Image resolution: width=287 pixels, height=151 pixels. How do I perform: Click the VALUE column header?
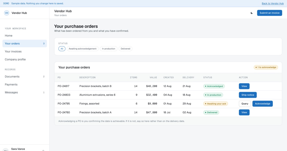[153, 78]
